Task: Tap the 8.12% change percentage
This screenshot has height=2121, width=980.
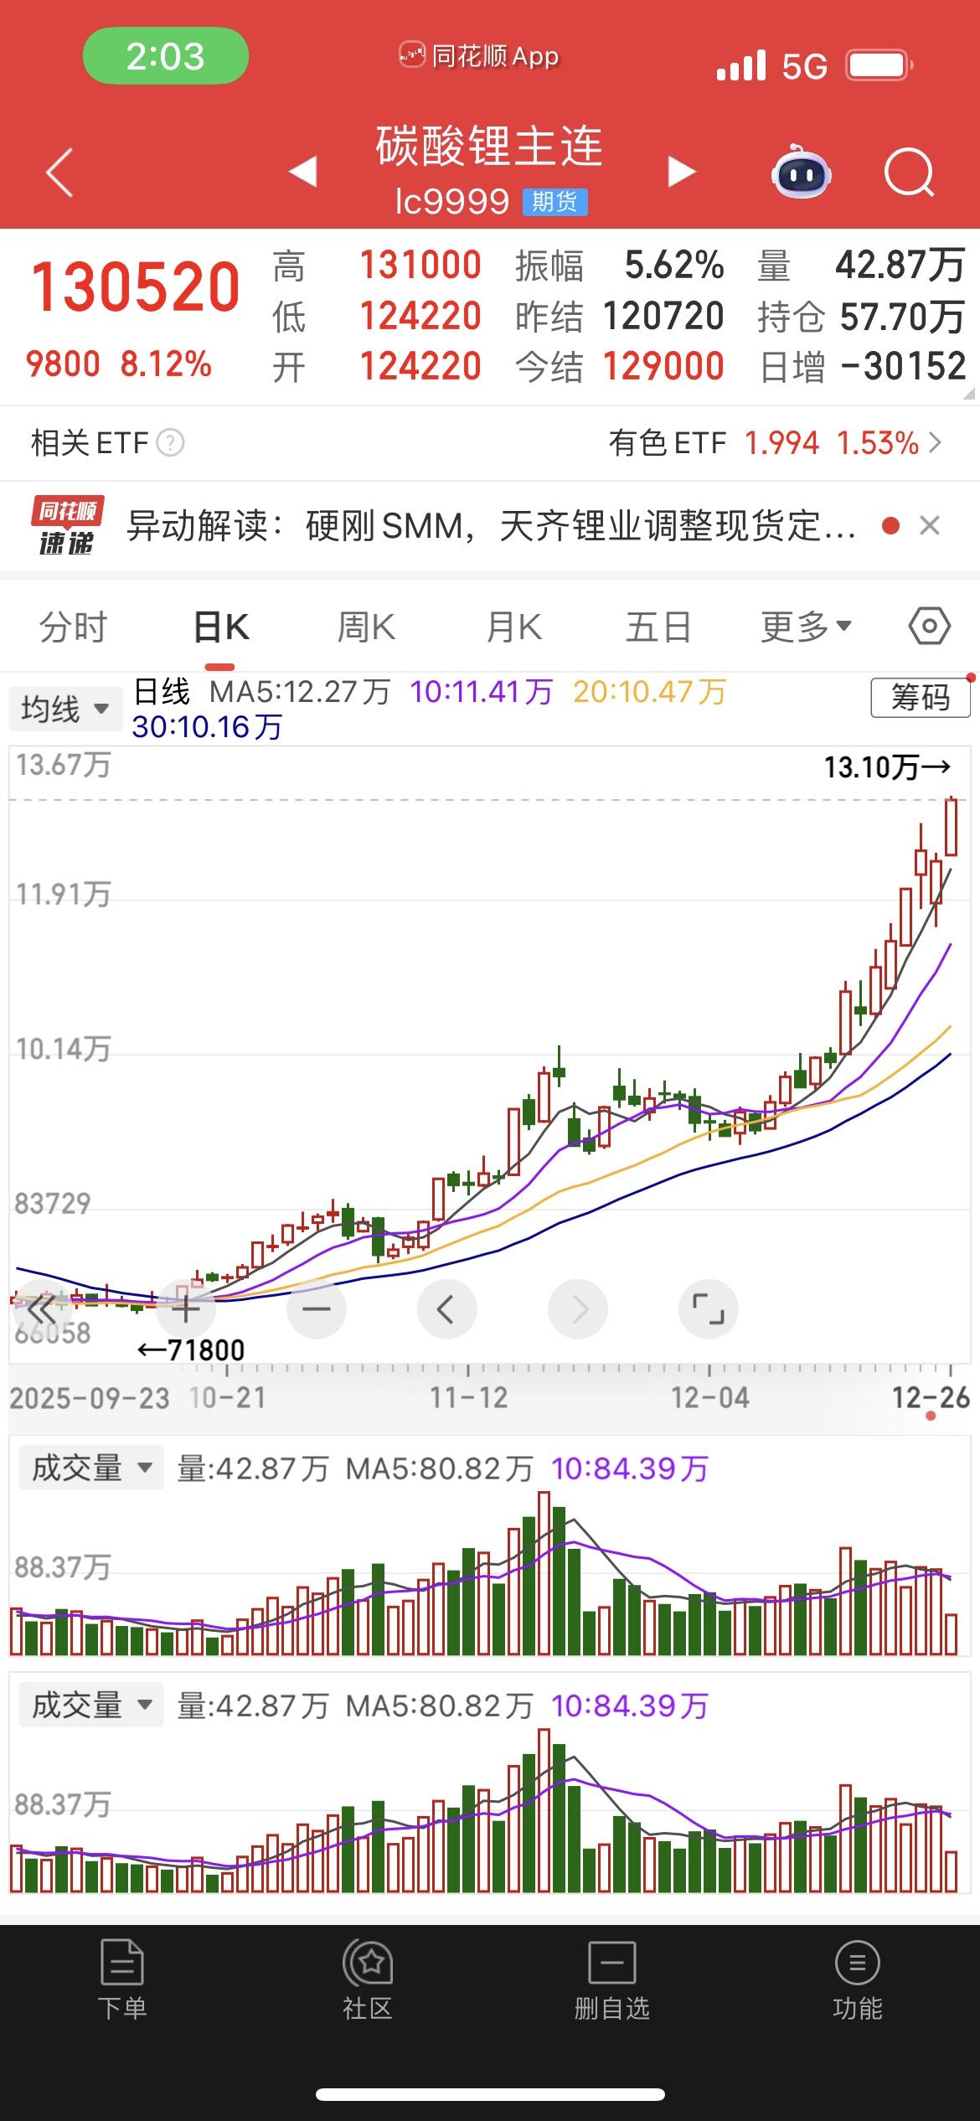Action: [x=166, y=364]
